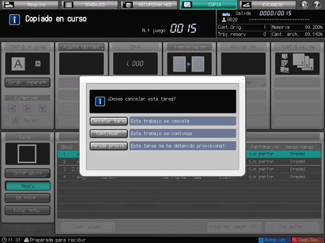Open Simple/Duplex settings

(x=189, y=47)
